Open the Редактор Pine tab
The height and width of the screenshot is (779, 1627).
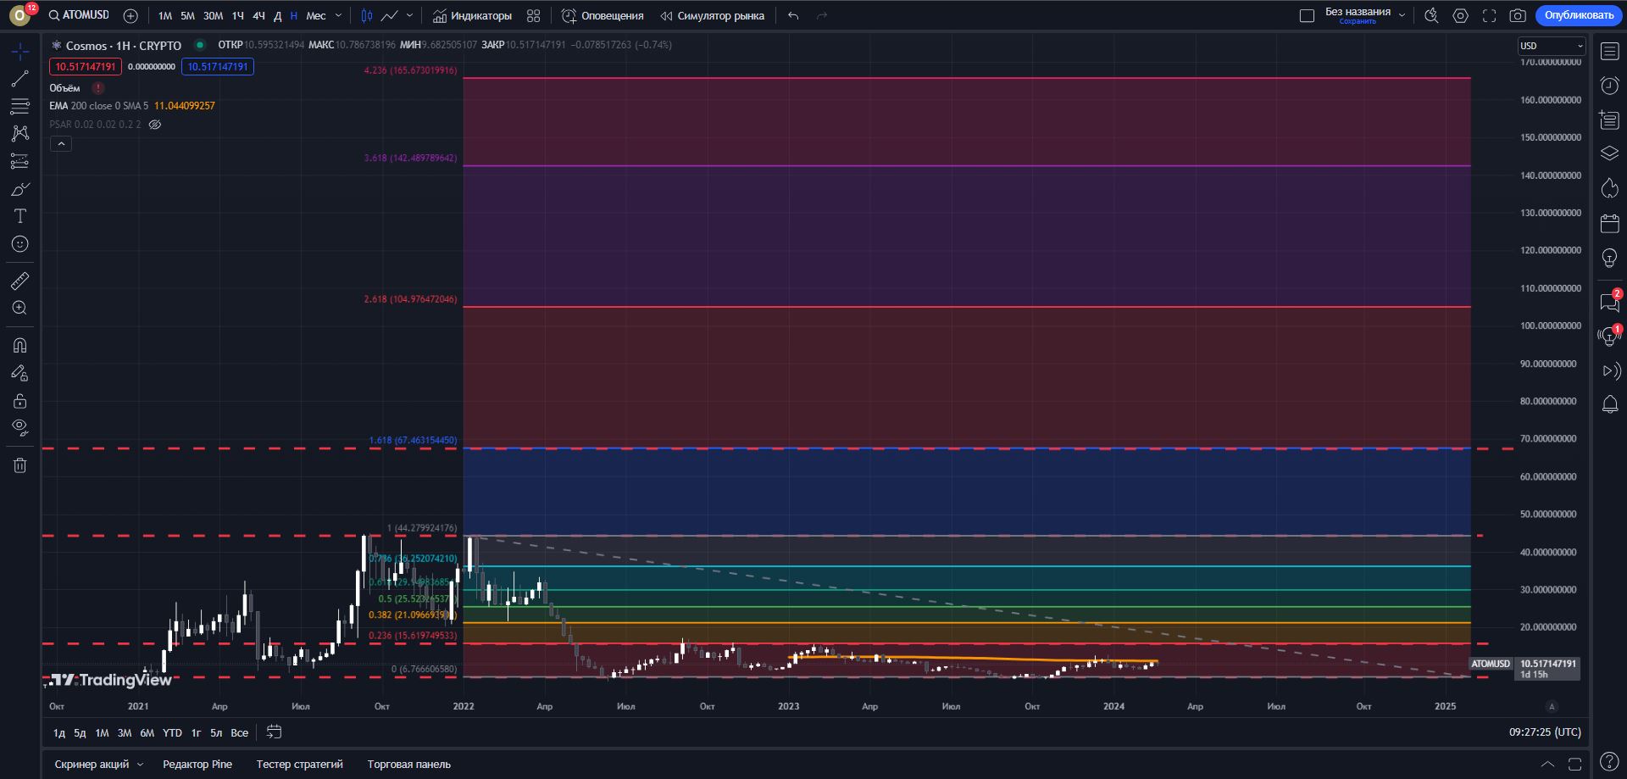point(197,765)
